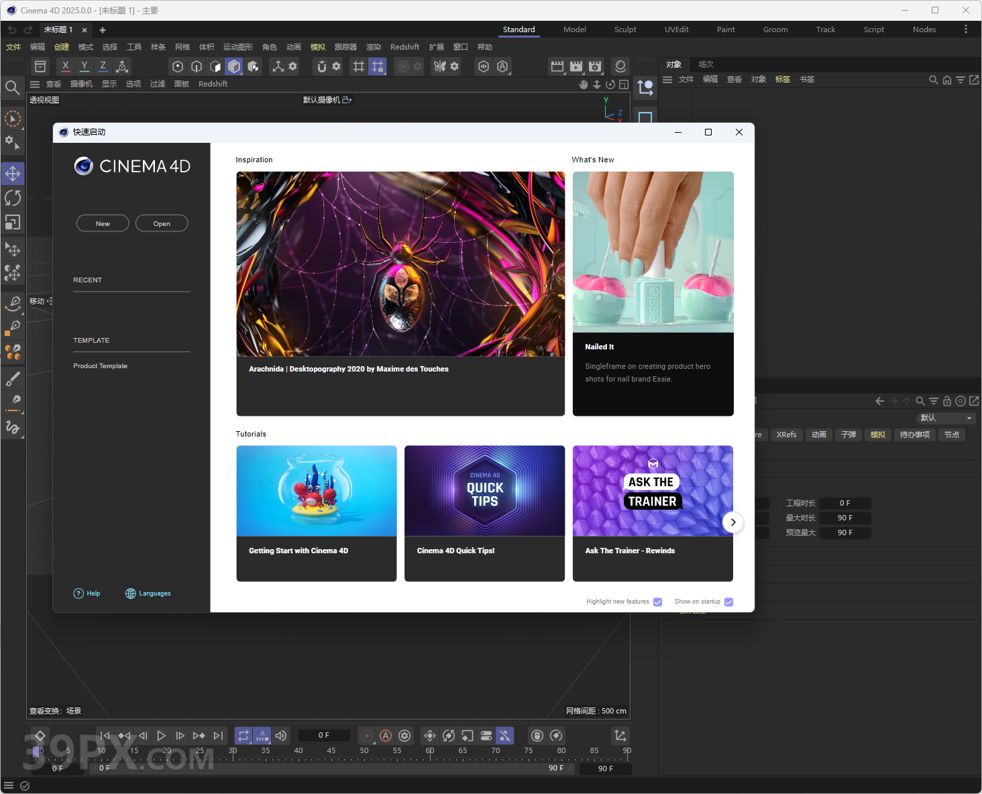This screenshot has width=982, height=794.
Task: Play the animation with the play button
Action: point(161,736)
